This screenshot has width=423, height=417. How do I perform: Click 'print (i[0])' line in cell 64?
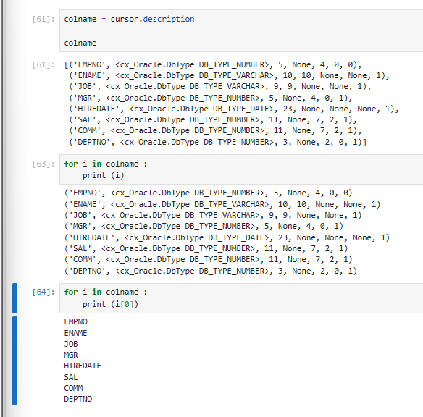click(110, 304)
